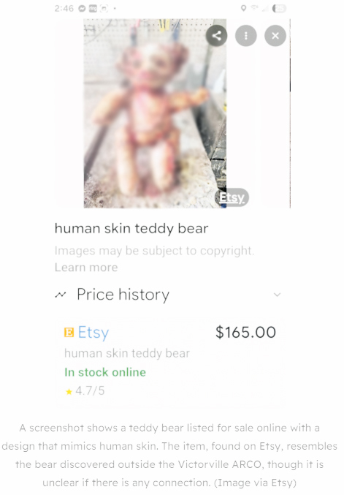Click the Price history trend icon

[61, 295]
